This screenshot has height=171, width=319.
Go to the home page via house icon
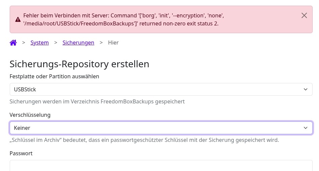point(13,42)
